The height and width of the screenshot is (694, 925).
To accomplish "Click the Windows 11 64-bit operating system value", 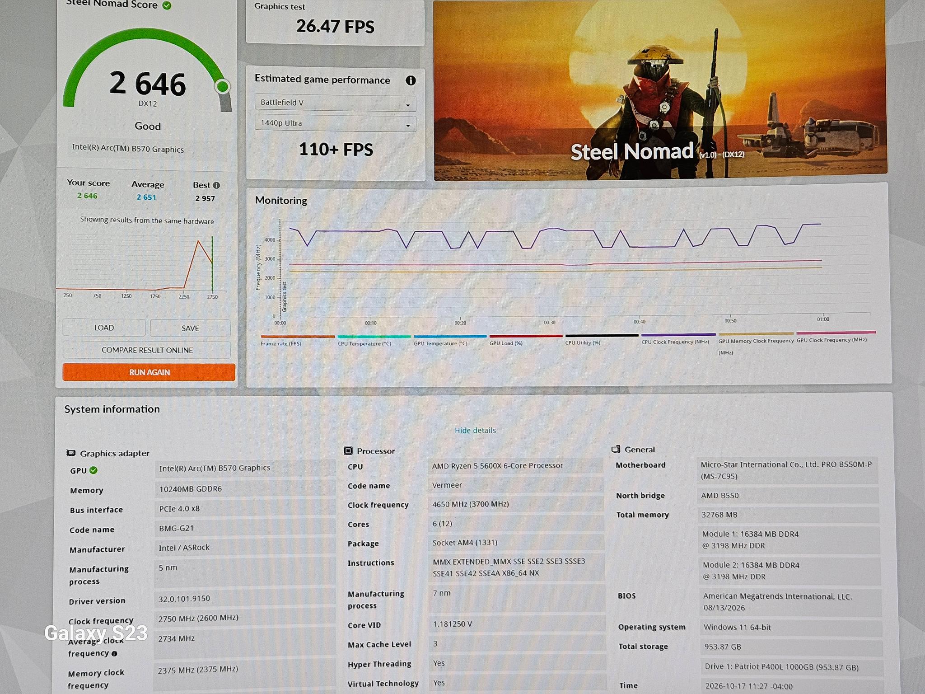I will pyautogui.click(x=737, y=627).
